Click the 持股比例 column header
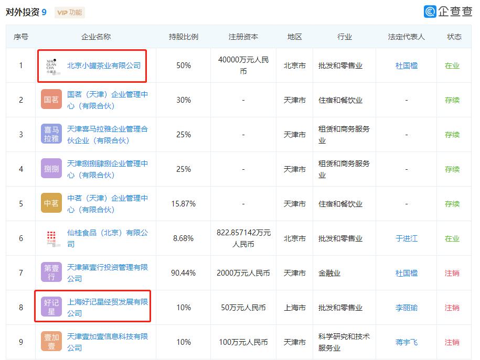This screenshot has height=360, width=480. click(184, 37)
